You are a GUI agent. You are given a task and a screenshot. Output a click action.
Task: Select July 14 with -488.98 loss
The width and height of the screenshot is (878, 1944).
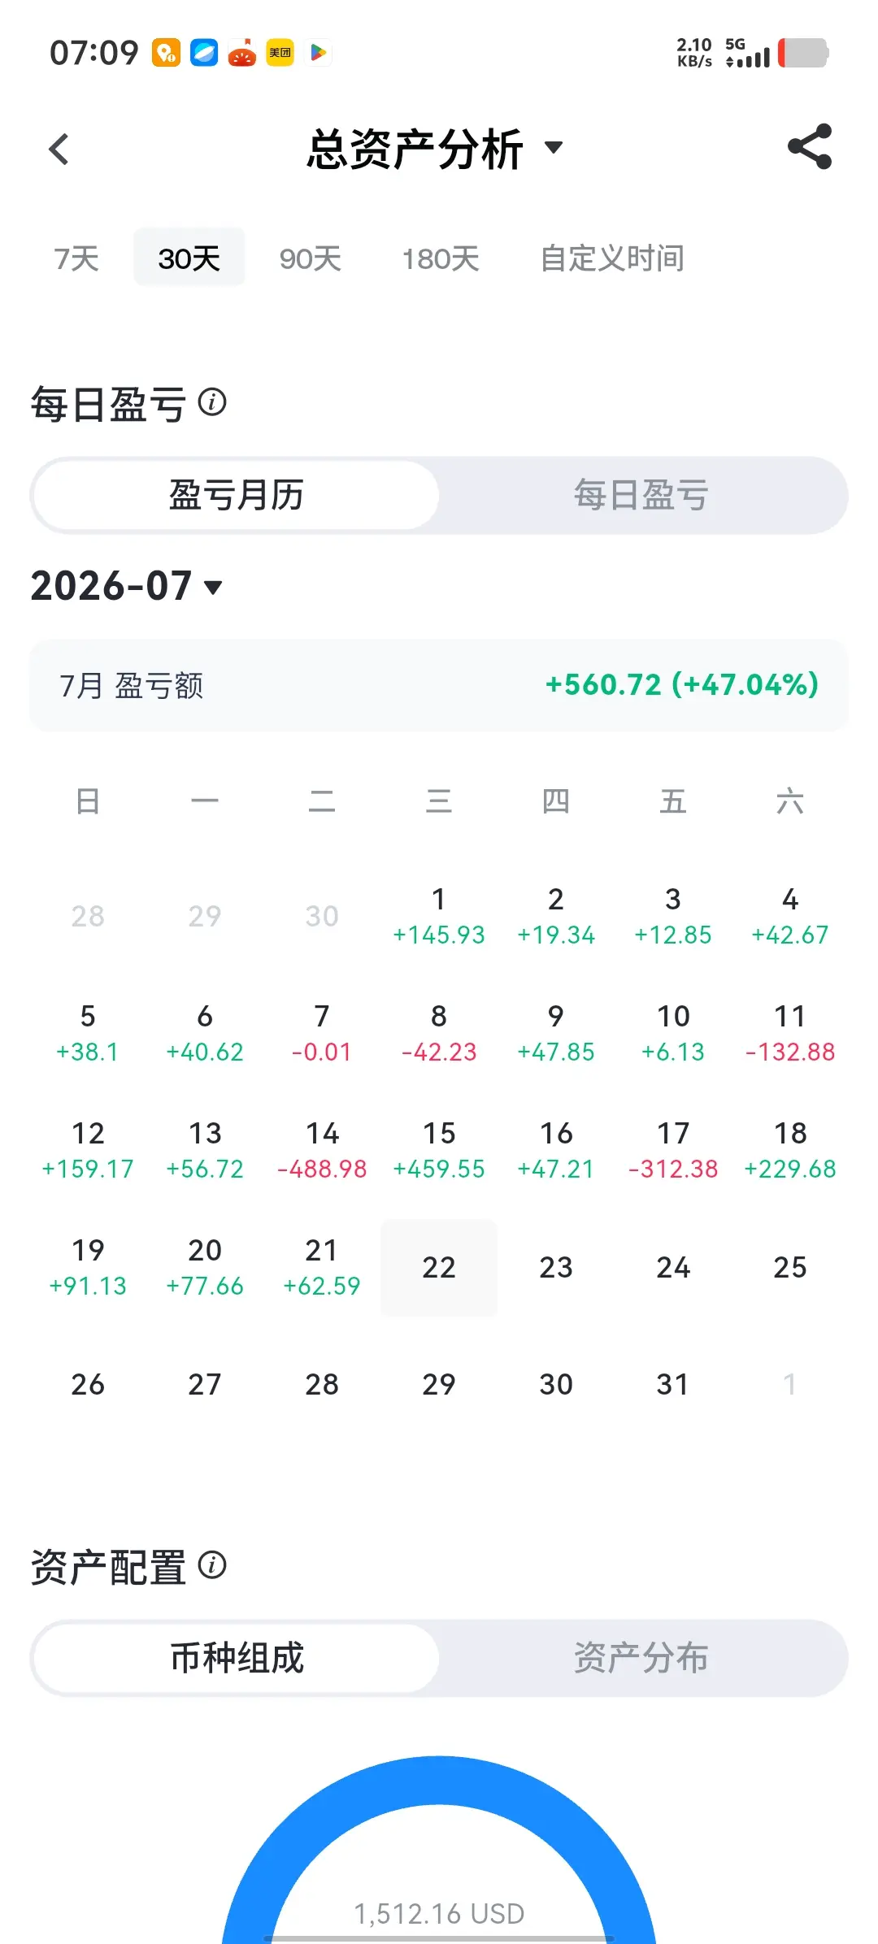(322, 1150)
